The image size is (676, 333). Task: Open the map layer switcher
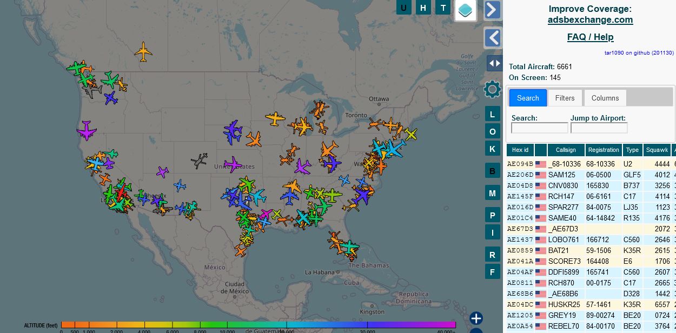(x=465, y=10)
